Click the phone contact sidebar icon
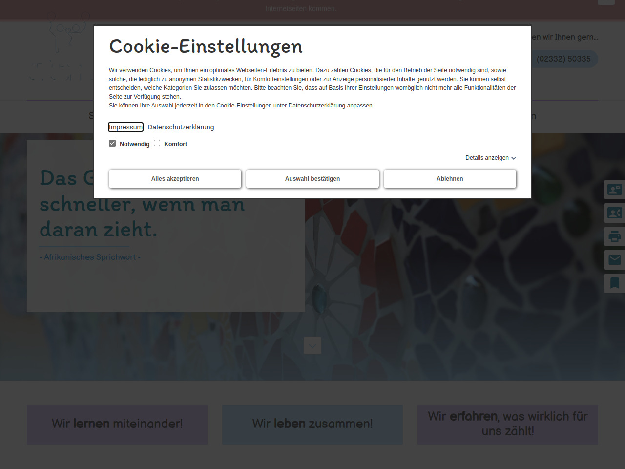The width and height of the screenshot is (625, 469). (x=614, y=213)
